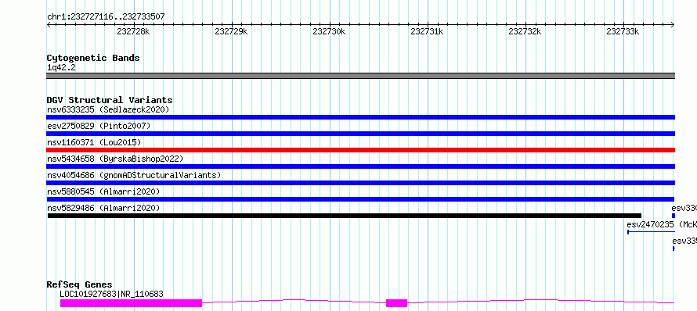Viewport: 697px width, 311px height.
Task: Select nsv4054686 gnomADStructuralVariants bar
Action: click(x=360, y=183)
